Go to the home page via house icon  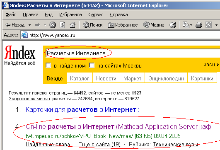tap(73, 25)
